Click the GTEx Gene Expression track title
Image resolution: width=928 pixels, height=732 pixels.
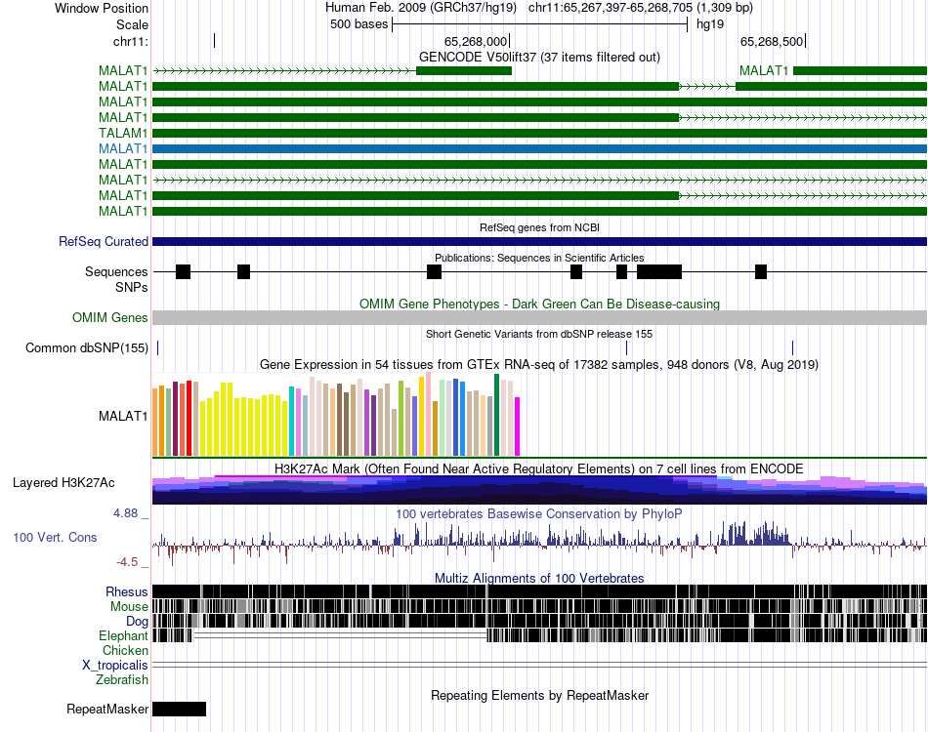539,364
